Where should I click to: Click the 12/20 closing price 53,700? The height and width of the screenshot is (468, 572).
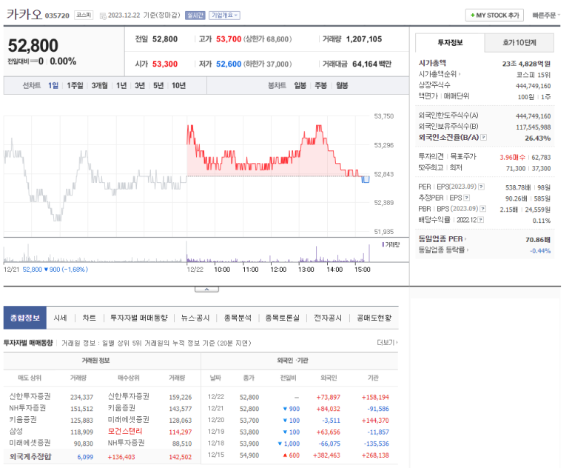click(x=249, y=421)
